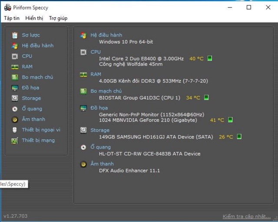This screenshot has height=222, width=278.
Task: Click the 34 °C motherboard temperature
Action: pyautogui.click(x=193, y=98)
